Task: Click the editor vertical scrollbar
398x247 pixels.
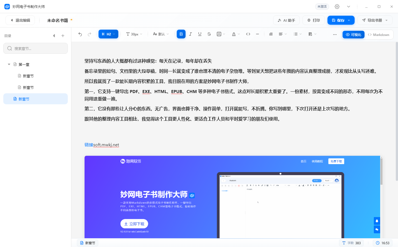Action: tap(397, 111)
